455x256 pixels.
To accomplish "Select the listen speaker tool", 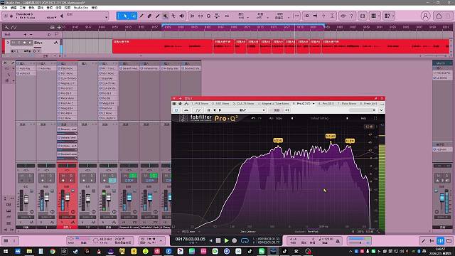I will 182,16.
